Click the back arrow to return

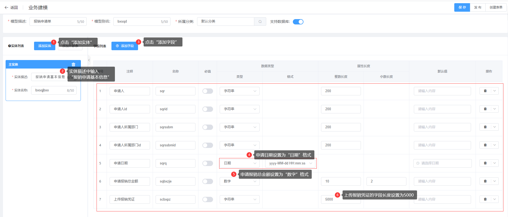(x=7, y=8)
